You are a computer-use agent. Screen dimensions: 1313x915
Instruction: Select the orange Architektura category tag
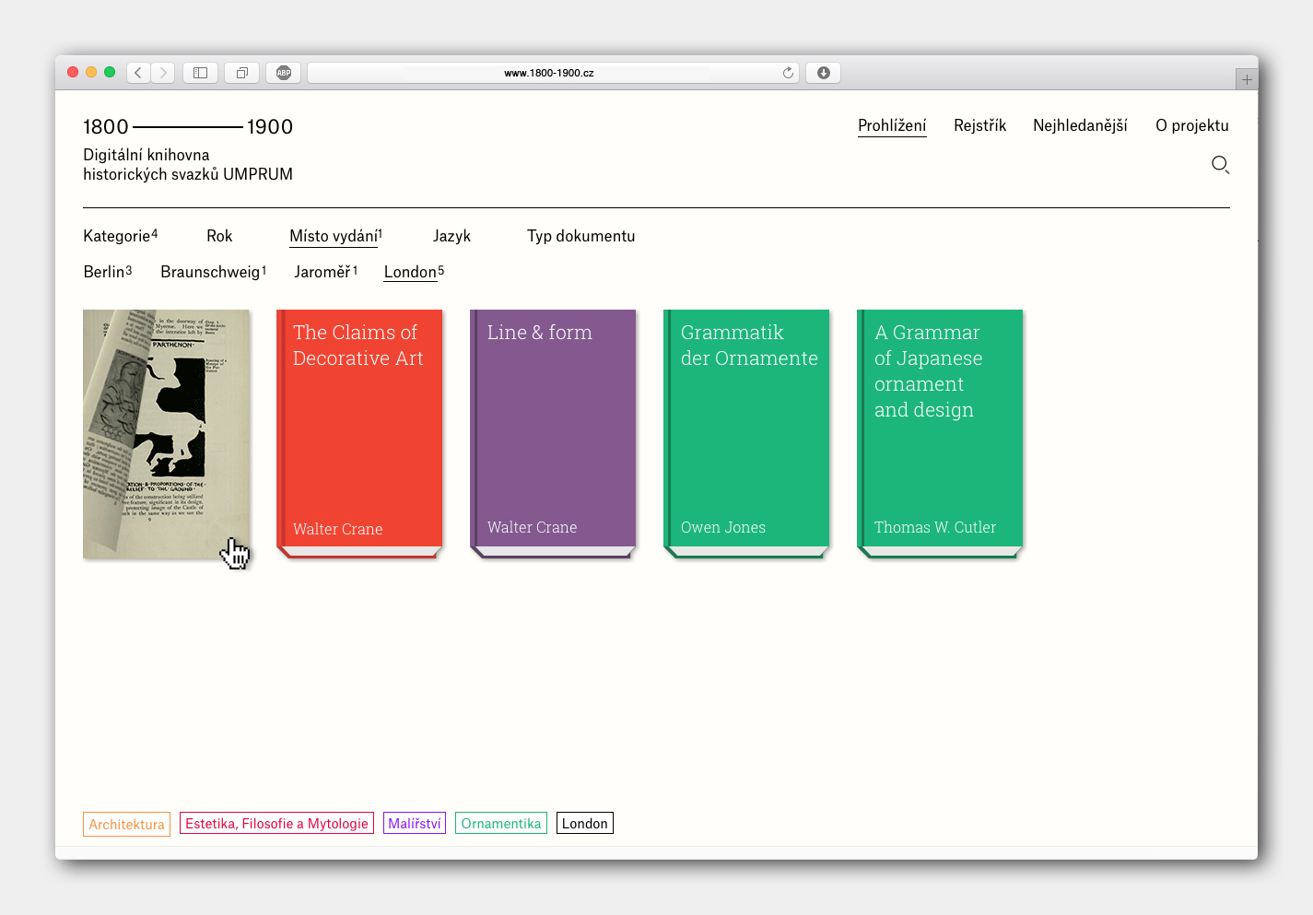coord(126,824)
